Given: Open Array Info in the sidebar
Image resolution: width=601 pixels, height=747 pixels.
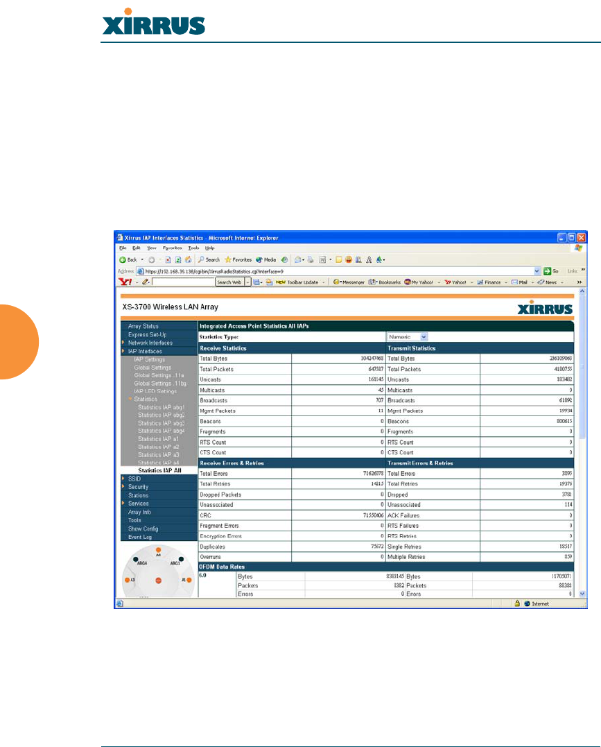Looking at the screenshot, I should coord(139,512).
